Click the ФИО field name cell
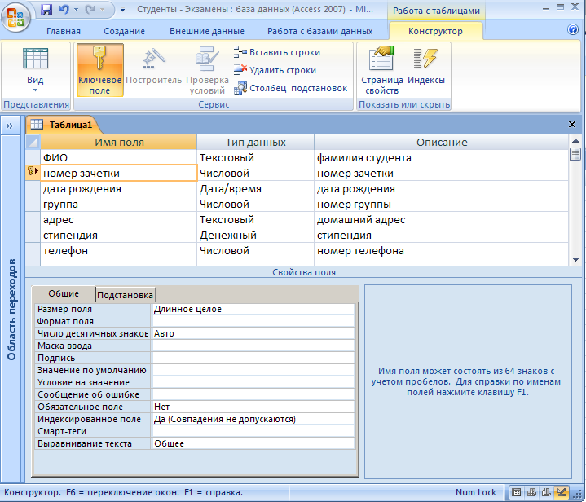Screen dimensions: 586x502 tap(118, 158)
